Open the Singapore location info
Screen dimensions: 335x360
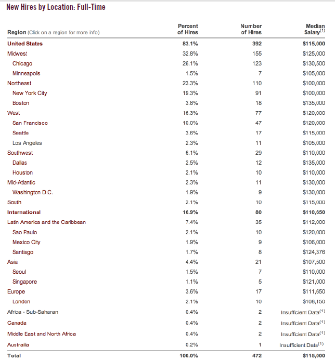click(24, 282)
